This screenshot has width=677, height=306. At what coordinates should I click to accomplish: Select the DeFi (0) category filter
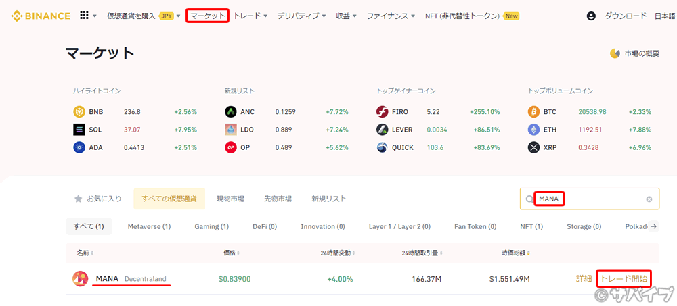pos(265,226)
